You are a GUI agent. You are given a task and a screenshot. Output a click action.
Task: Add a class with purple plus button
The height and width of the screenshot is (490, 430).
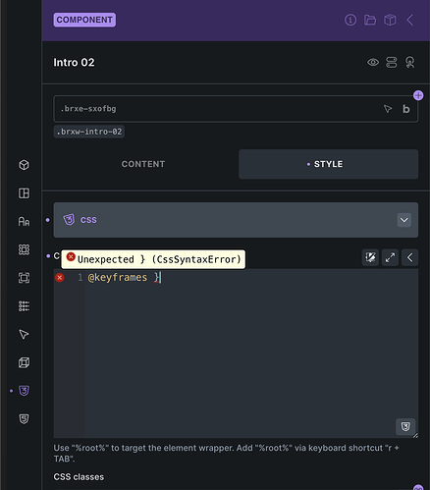418,95
